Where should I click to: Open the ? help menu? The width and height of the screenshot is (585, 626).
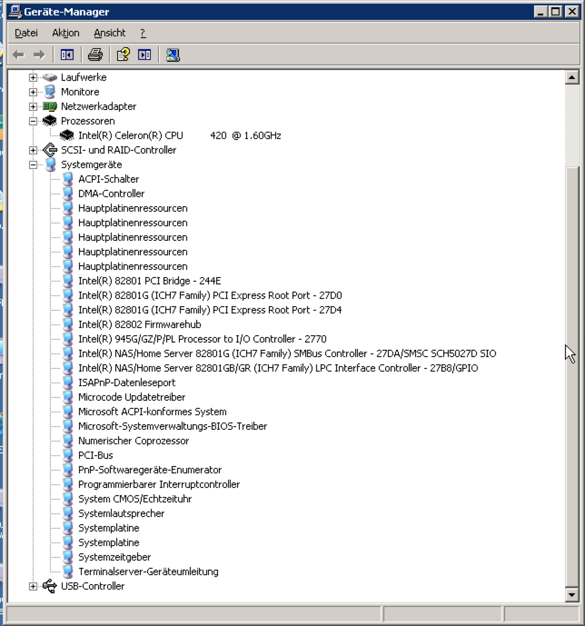tap(143, 33)
